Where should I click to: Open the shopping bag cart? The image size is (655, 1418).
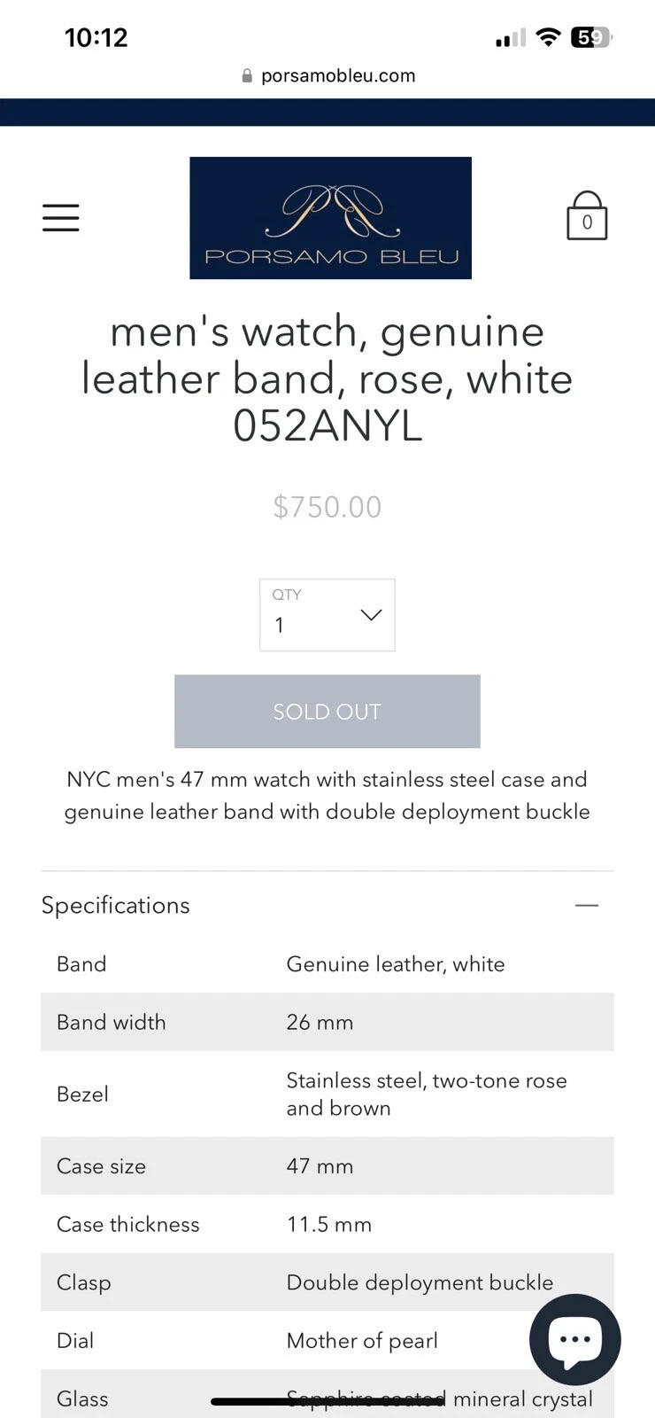point(587,217)
